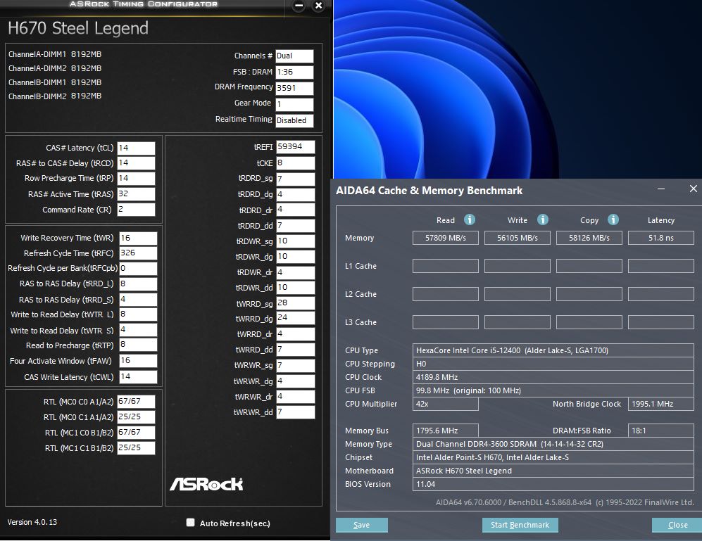The height and width of the screenshot is (541, 702).
Task: Click the Memory Latency result 51.8 ns
Action: tap(661, 238)
